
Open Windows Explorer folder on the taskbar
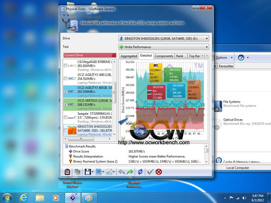40,198
